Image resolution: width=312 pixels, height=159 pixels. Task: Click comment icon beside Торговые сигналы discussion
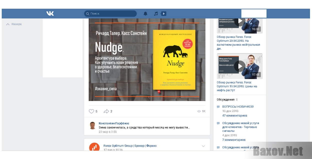tap(218, 123)
